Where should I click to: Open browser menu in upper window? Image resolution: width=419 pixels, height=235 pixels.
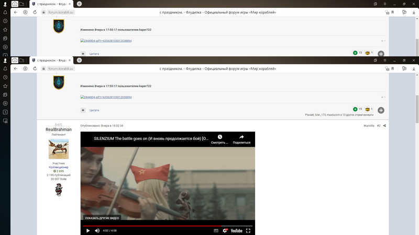(385, 4)
